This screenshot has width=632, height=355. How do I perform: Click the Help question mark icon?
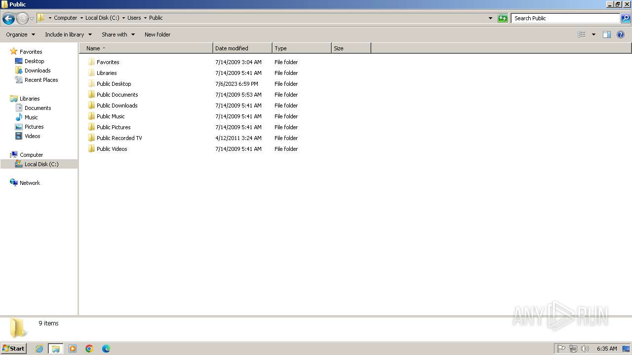(621, 35)
